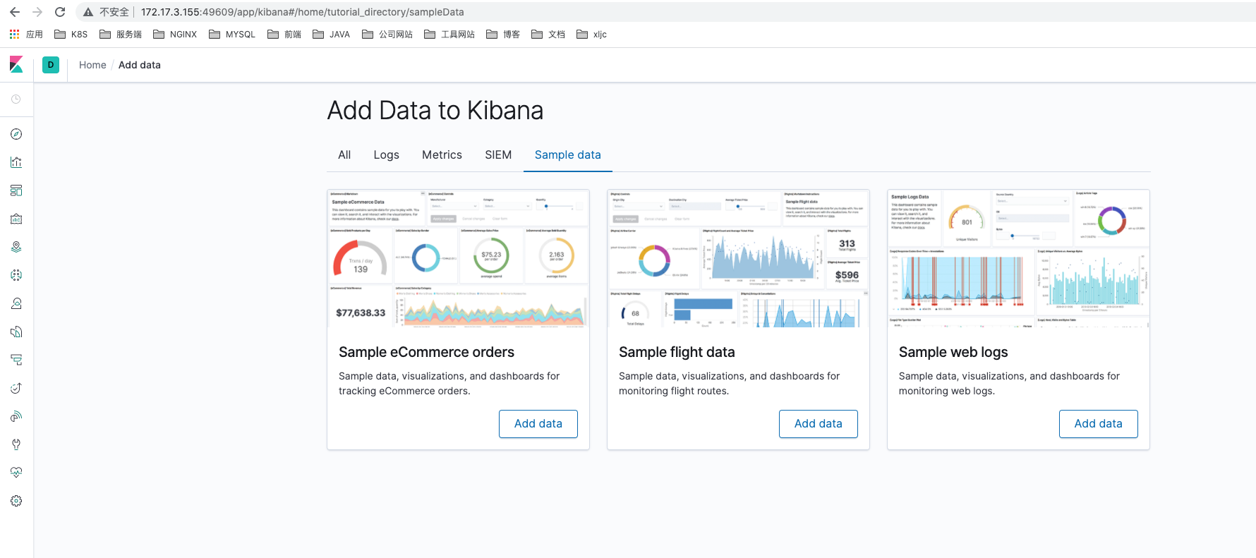The image size is (1256, 558).
Task: Open Dev Tools wrench icon
Action: [16, 444]
